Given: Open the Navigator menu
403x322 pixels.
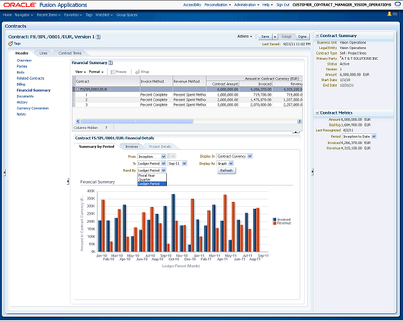Looking at the screenshot, I should [24, 15].
